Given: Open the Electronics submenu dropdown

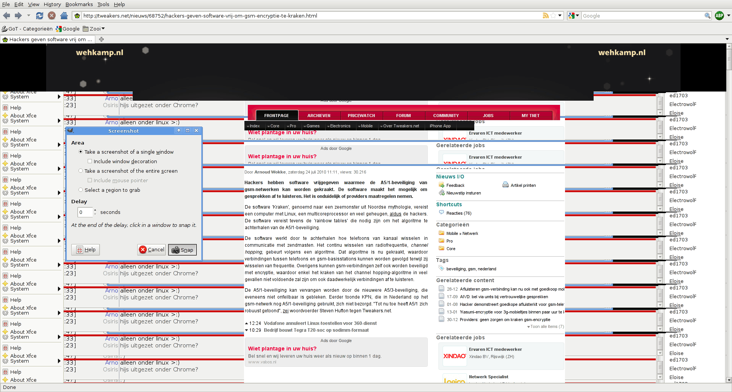Looking at the screenshot, I should click(339, 126).
